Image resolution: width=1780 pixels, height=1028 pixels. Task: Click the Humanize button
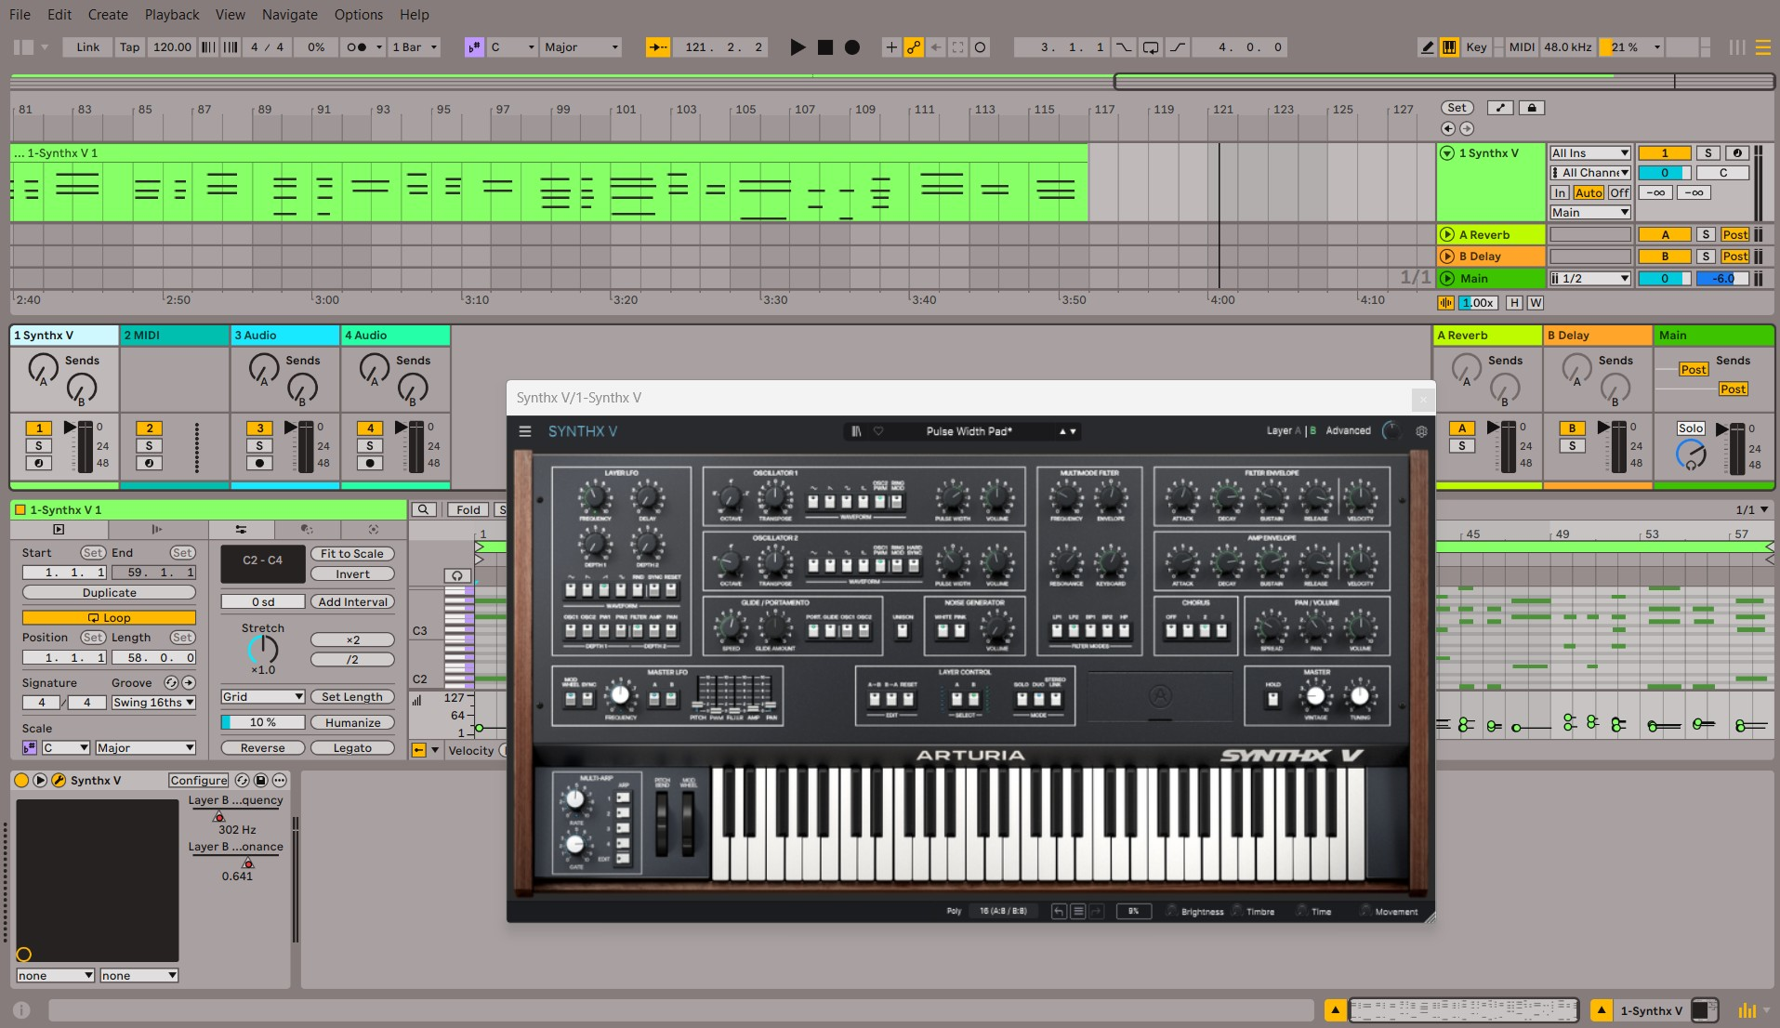point(352,723)
